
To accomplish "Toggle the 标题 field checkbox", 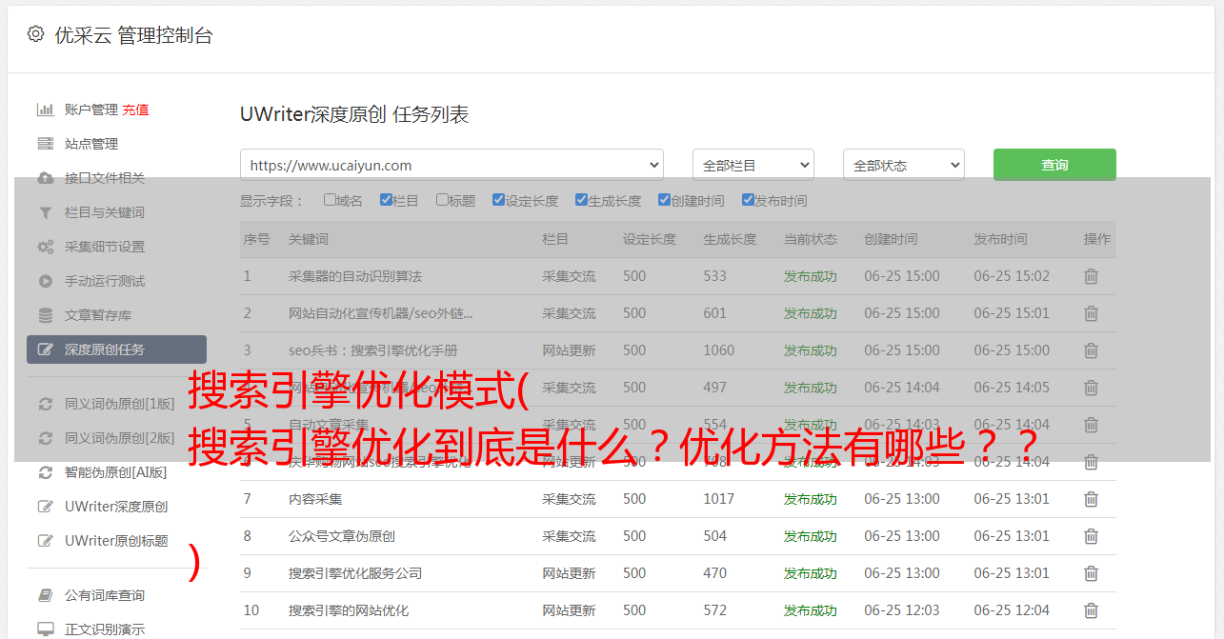I will coord(442,200).
